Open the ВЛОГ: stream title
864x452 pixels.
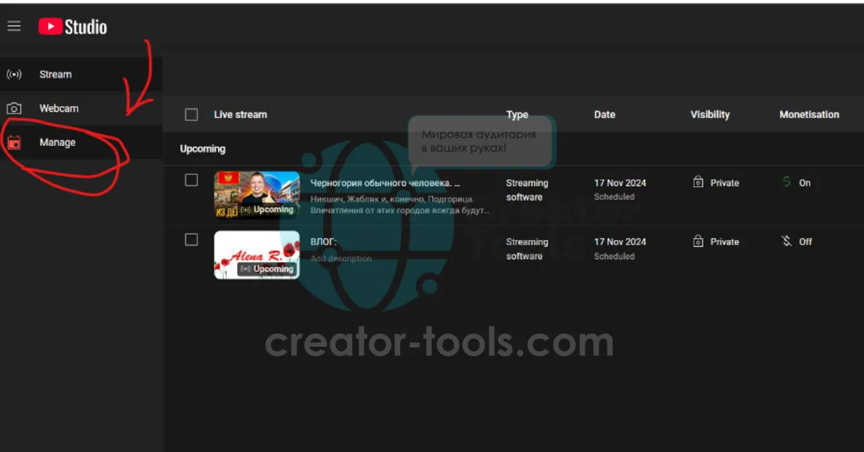[323, 242]
